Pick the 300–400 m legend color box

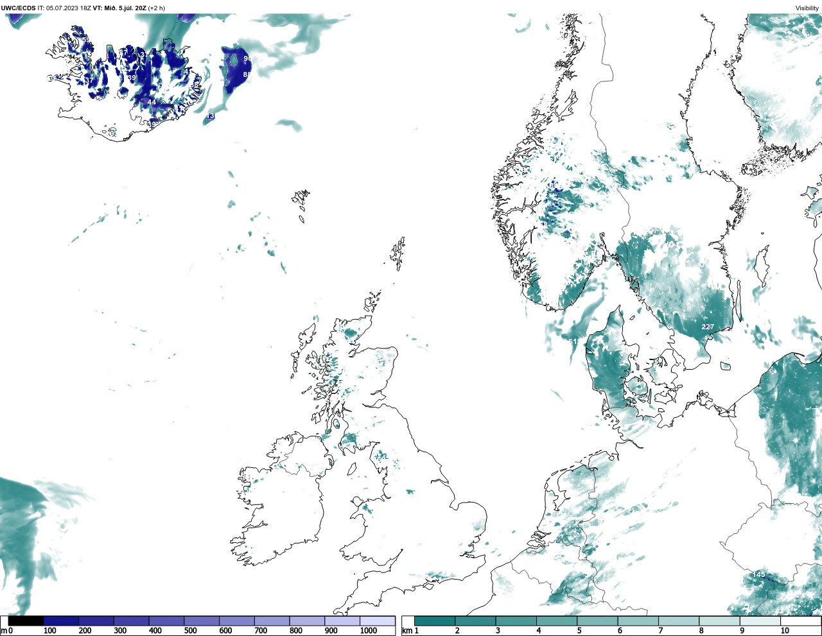tap(131, 621)
